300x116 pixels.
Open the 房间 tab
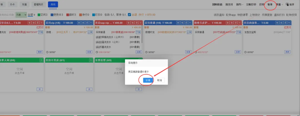pos(53,4)
